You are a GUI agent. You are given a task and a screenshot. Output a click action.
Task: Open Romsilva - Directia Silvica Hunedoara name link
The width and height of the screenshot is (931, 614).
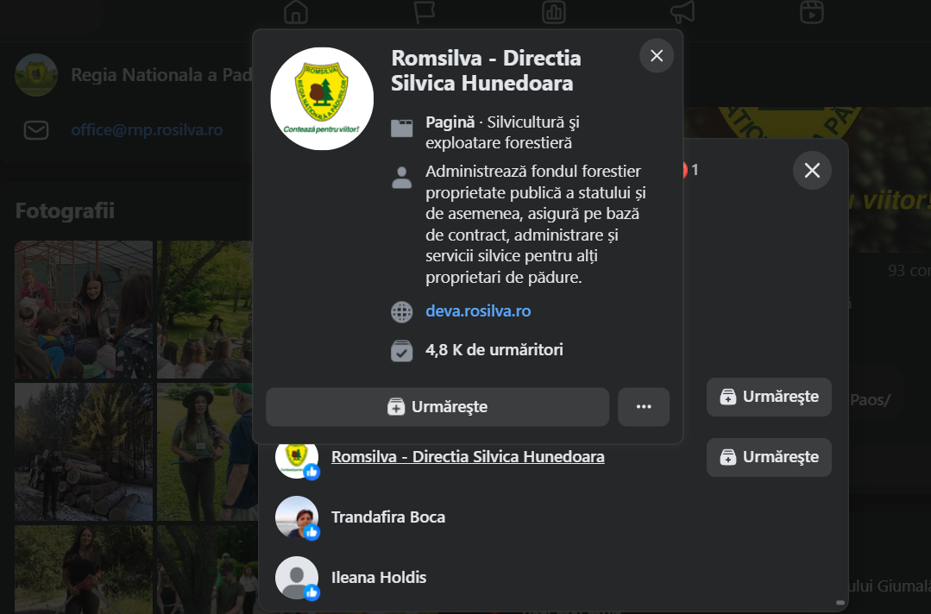click(x=468, y=457)
